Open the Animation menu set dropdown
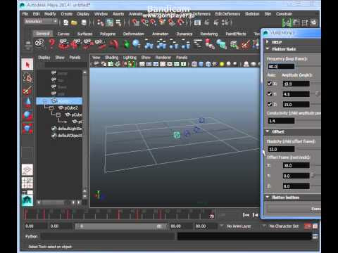 [x=41, y=22]
